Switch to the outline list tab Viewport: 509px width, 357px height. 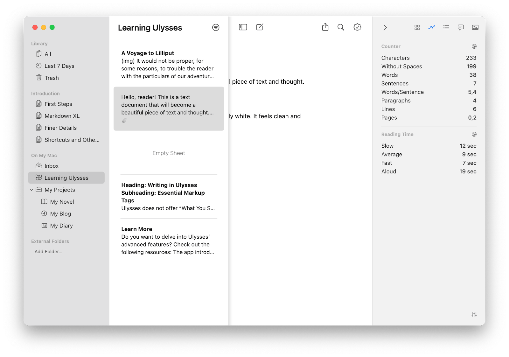(446, 27)
